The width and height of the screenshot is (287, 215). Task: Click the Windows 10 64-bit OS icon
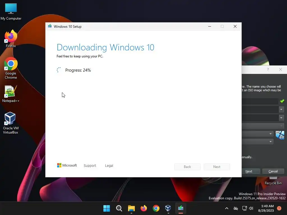click(x=280, y=135)
